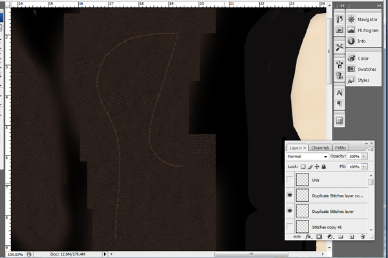Open the Opacity slider arrow
The width and height of the screenshot is (388, 258).
(x=364, y=156)
